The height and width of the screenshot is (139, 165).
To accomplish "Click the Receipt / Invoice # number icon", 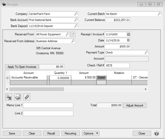I will [x=128, y=34].
